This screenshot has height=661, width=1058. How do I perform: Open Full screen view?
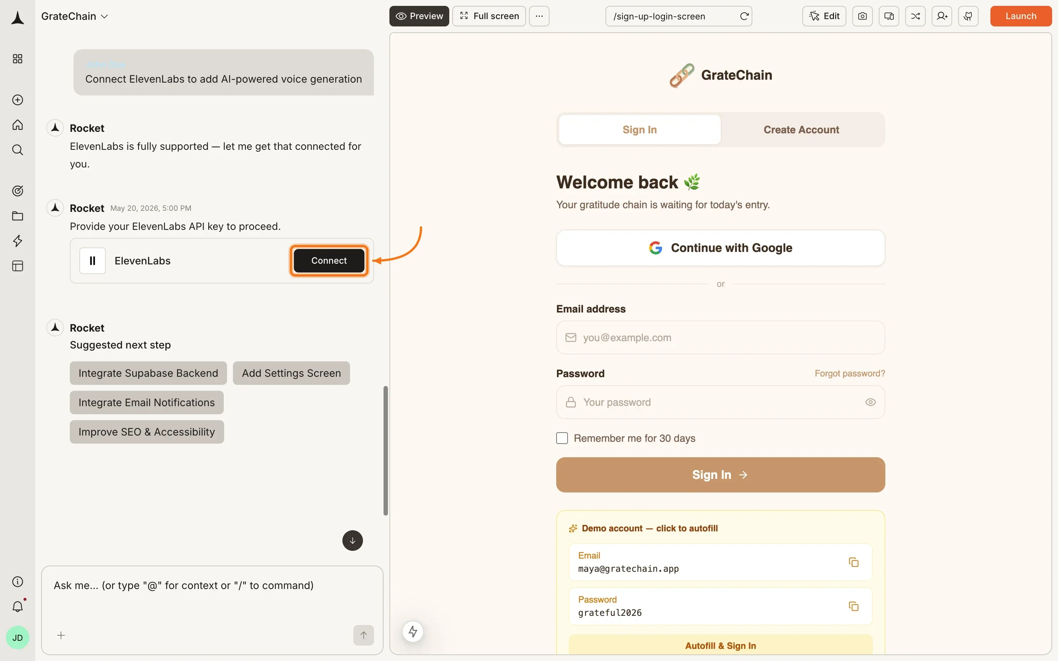489,16
